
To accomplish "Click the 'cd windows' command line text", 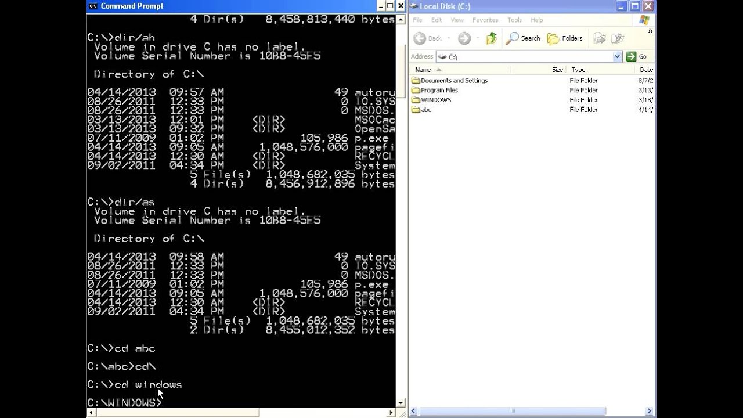I will click(x=148, y=385).
